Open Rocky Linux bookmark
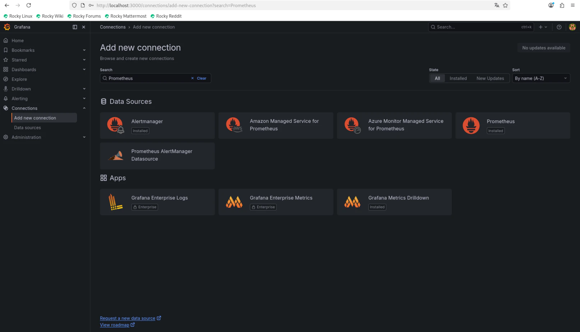The image size is (580, 332). (18, 16)
